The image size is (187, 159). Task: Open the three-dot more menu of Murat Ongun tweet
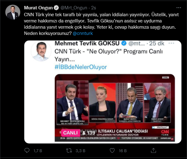[179, 8]
